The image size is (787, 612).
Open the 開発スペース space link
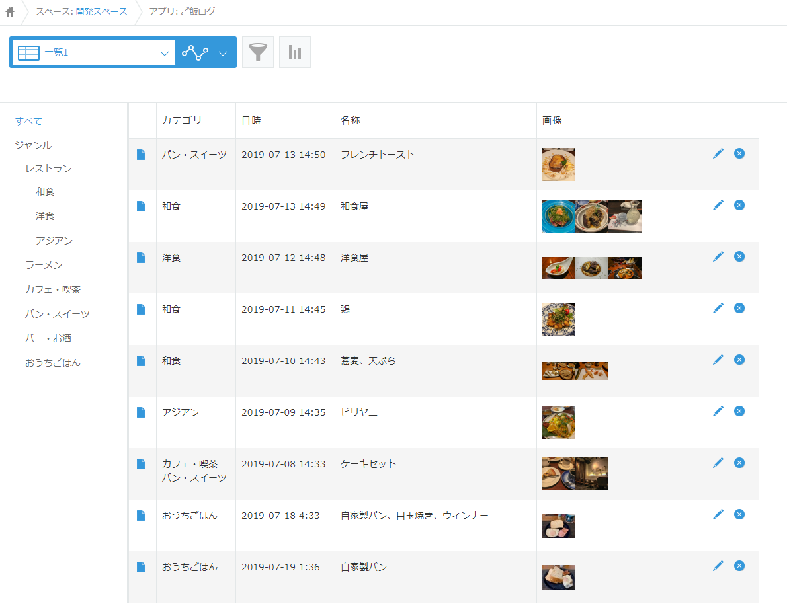tap(101, 11)
